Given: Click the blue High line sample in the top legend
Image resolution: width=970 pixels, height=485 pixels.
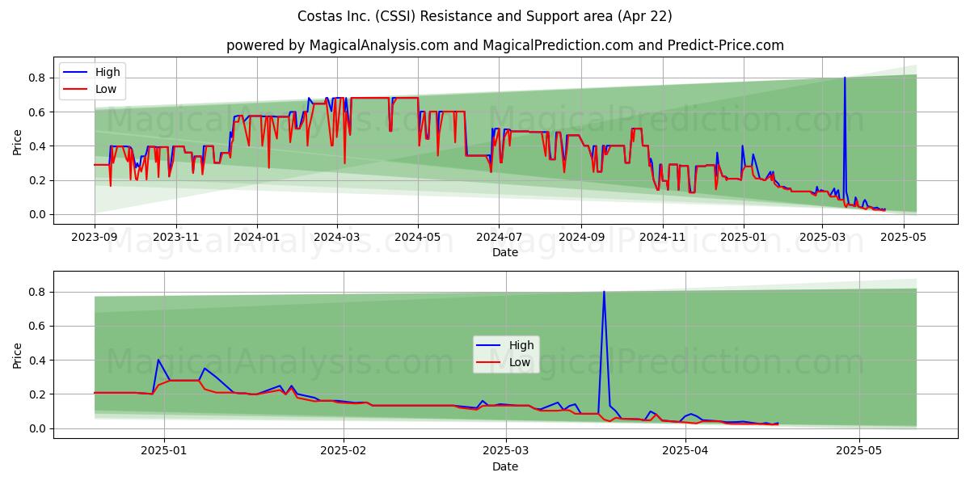Looking at the screenshot, I should click(x=76, y=73).
